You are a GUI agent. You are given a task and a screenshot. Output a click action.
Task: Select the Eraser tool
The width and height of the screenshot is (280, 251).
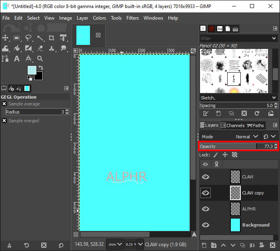(x=40, y=49)
